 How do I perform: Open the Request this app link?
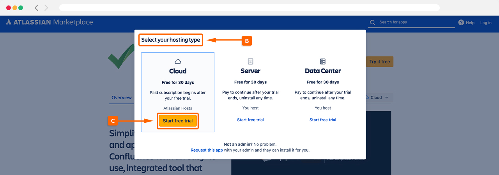[207, 150]
